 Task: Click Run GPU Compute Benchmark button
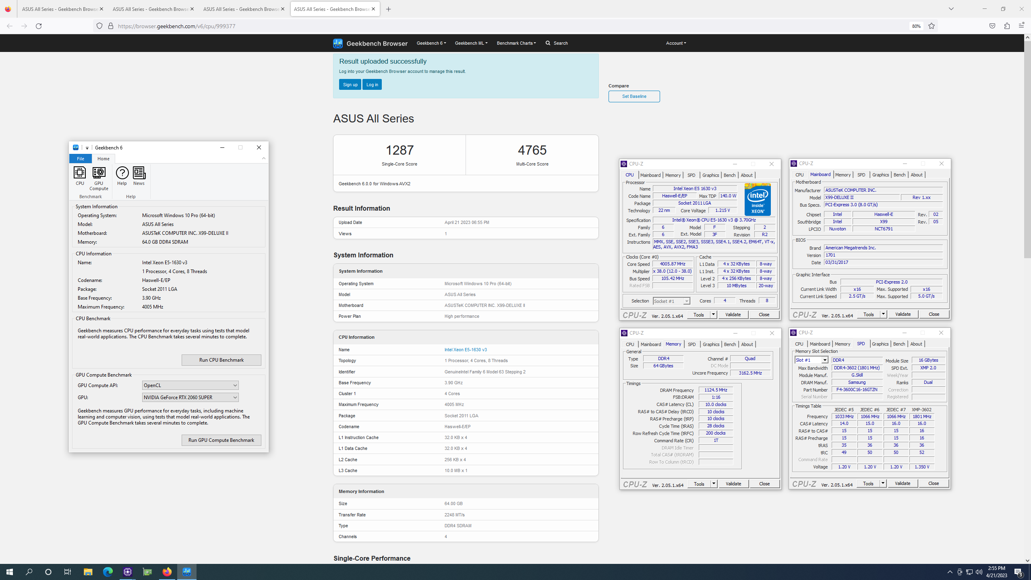(x=222, y=440)
